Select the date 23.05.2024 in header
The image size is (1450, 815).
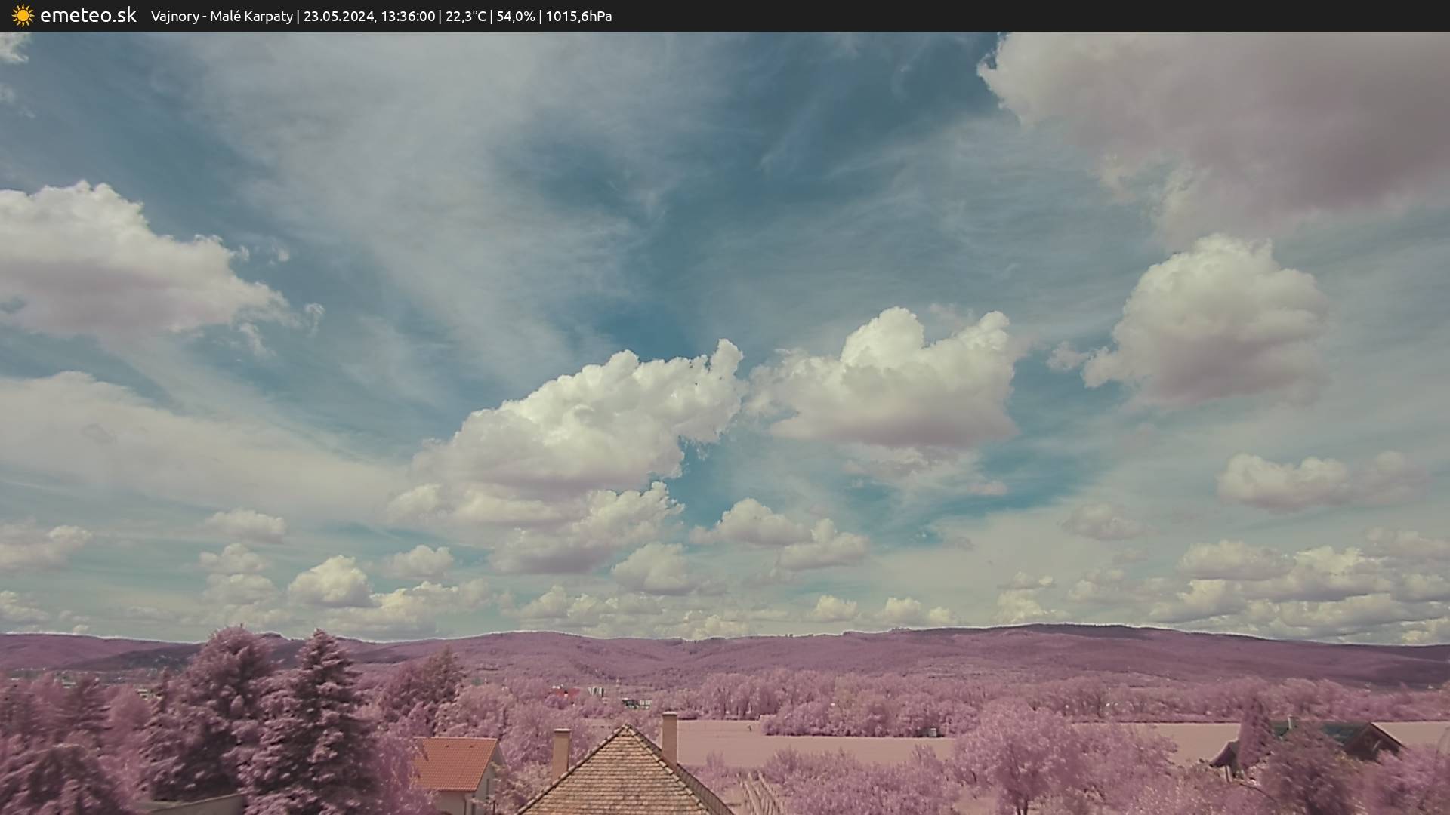(x=338, y=17)
